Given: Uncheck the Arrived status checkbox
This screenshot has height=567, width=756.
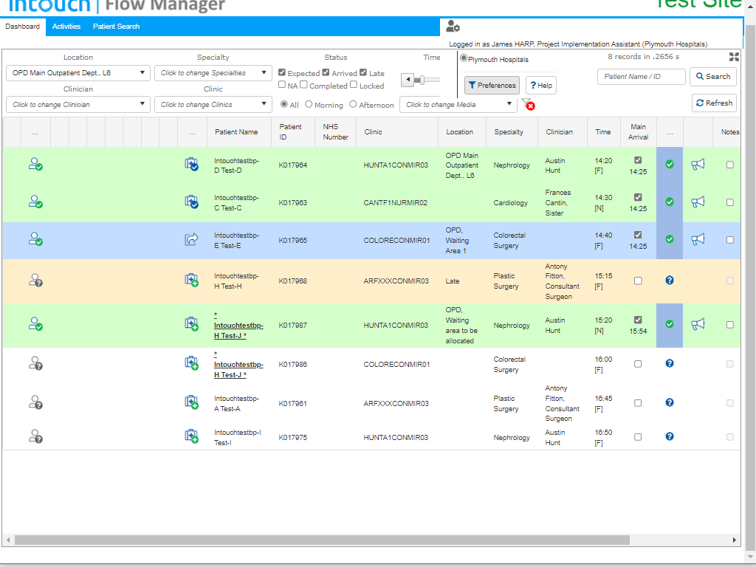Looking at the screenshot, I should pyautogui.click(x=326, y=72).
